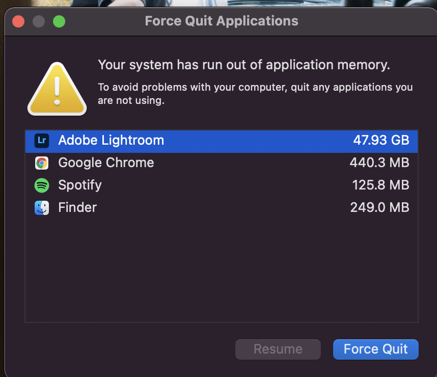This screenshot has width=437, height=377.
Task: Close the Force Quit Applications window
Action: pyautogui.click(x=18, y=21)
